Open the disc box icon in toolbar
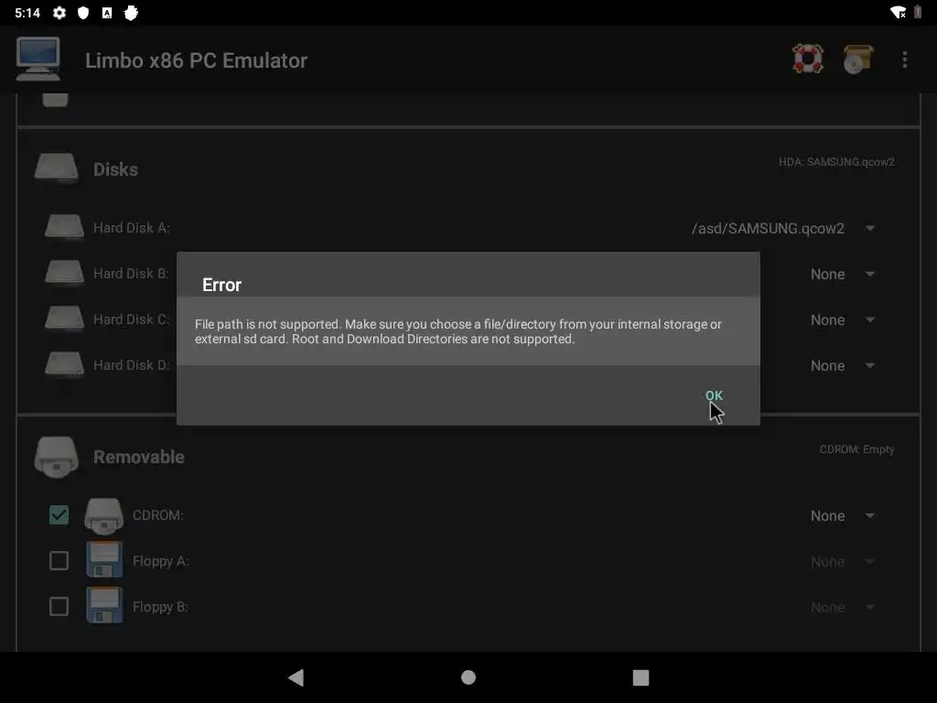 [x=858, y=59]
